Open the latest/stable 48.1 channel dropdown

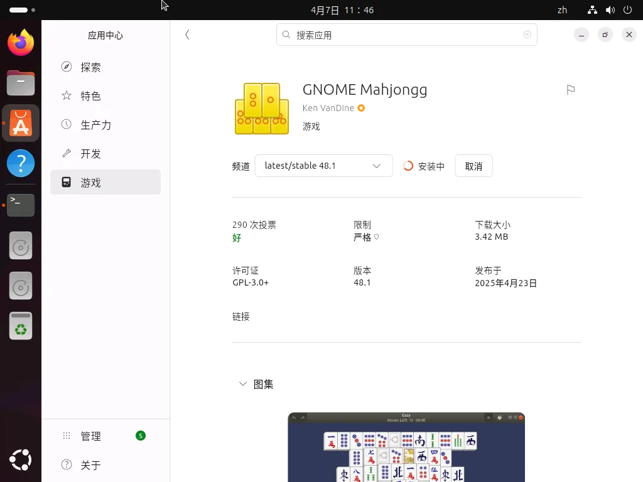point(323,166)
